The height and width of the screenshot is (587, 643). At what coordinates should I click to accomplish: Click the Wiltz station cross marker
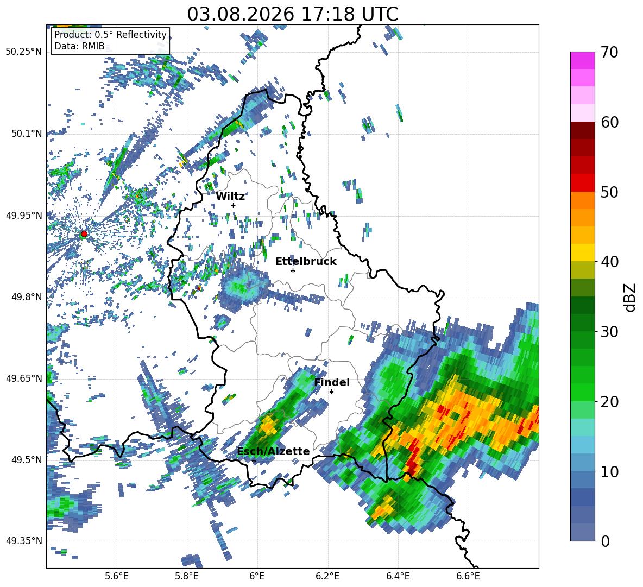tap(234, 205)
